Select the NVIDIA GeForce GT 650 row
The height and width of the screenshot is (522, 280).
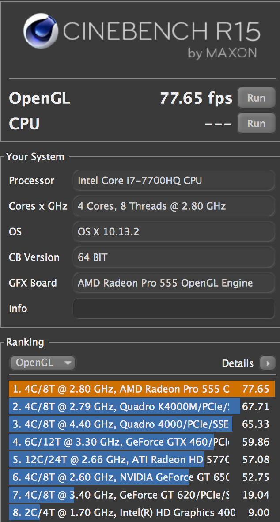click(x=141, y=477)
